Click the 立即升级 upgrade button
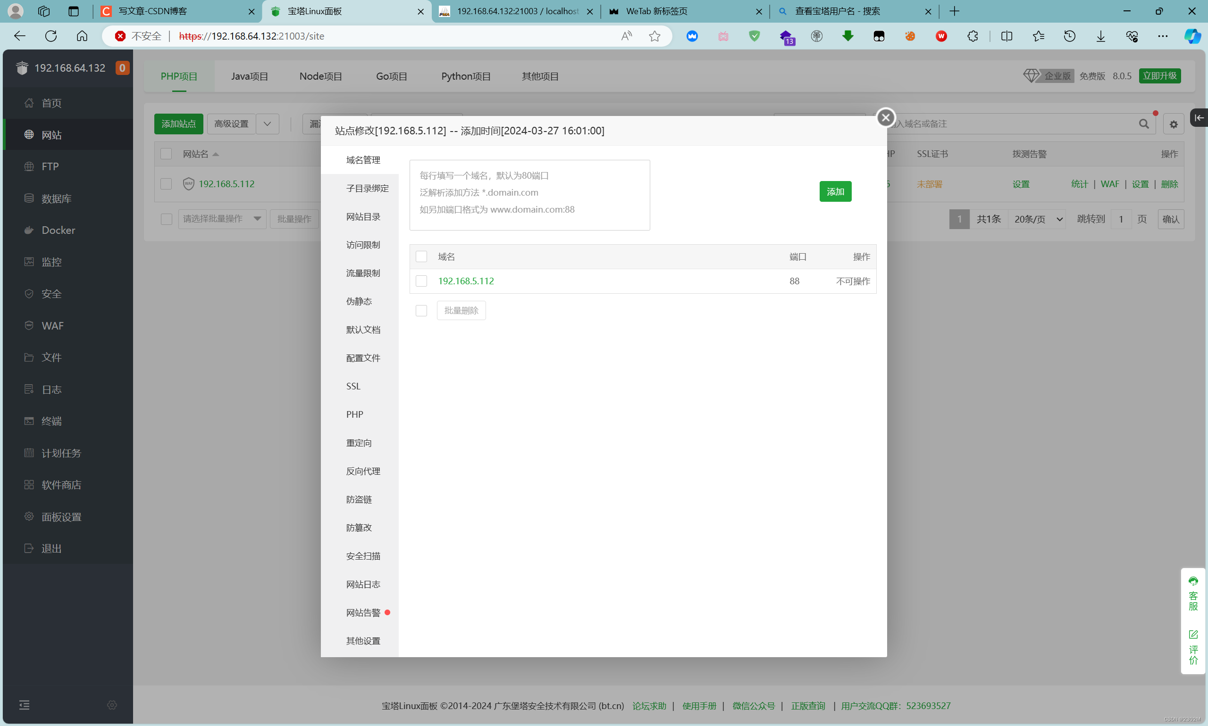This screenshot has height=726, width=1208. click(x=1159, y=76)
